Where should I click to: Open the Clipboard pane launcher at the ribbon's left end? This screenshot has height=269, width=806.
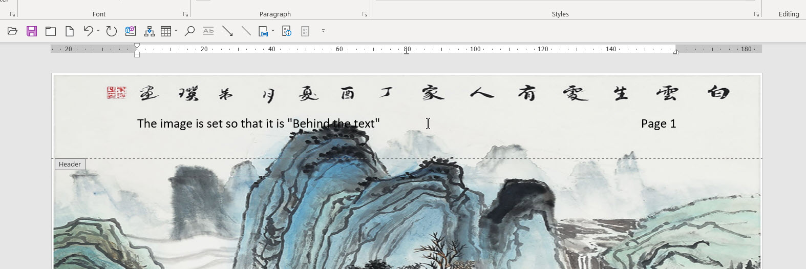pyautogui.click(x=12, y=14)
